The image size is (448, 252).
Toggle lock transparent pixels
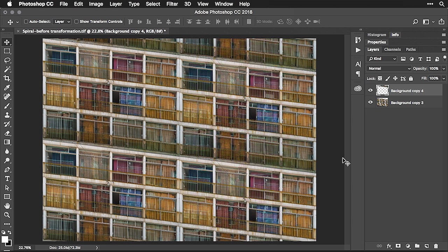click(380, 78)
